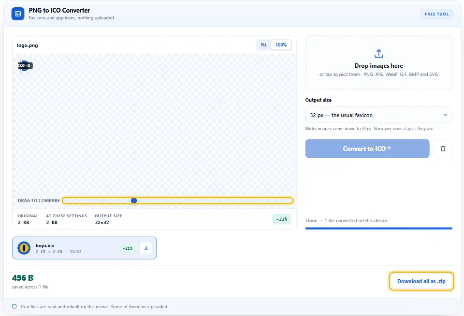The image size is (464, 316).
Task: Click the Drop images here upload area
Action: tap(378, 62)
